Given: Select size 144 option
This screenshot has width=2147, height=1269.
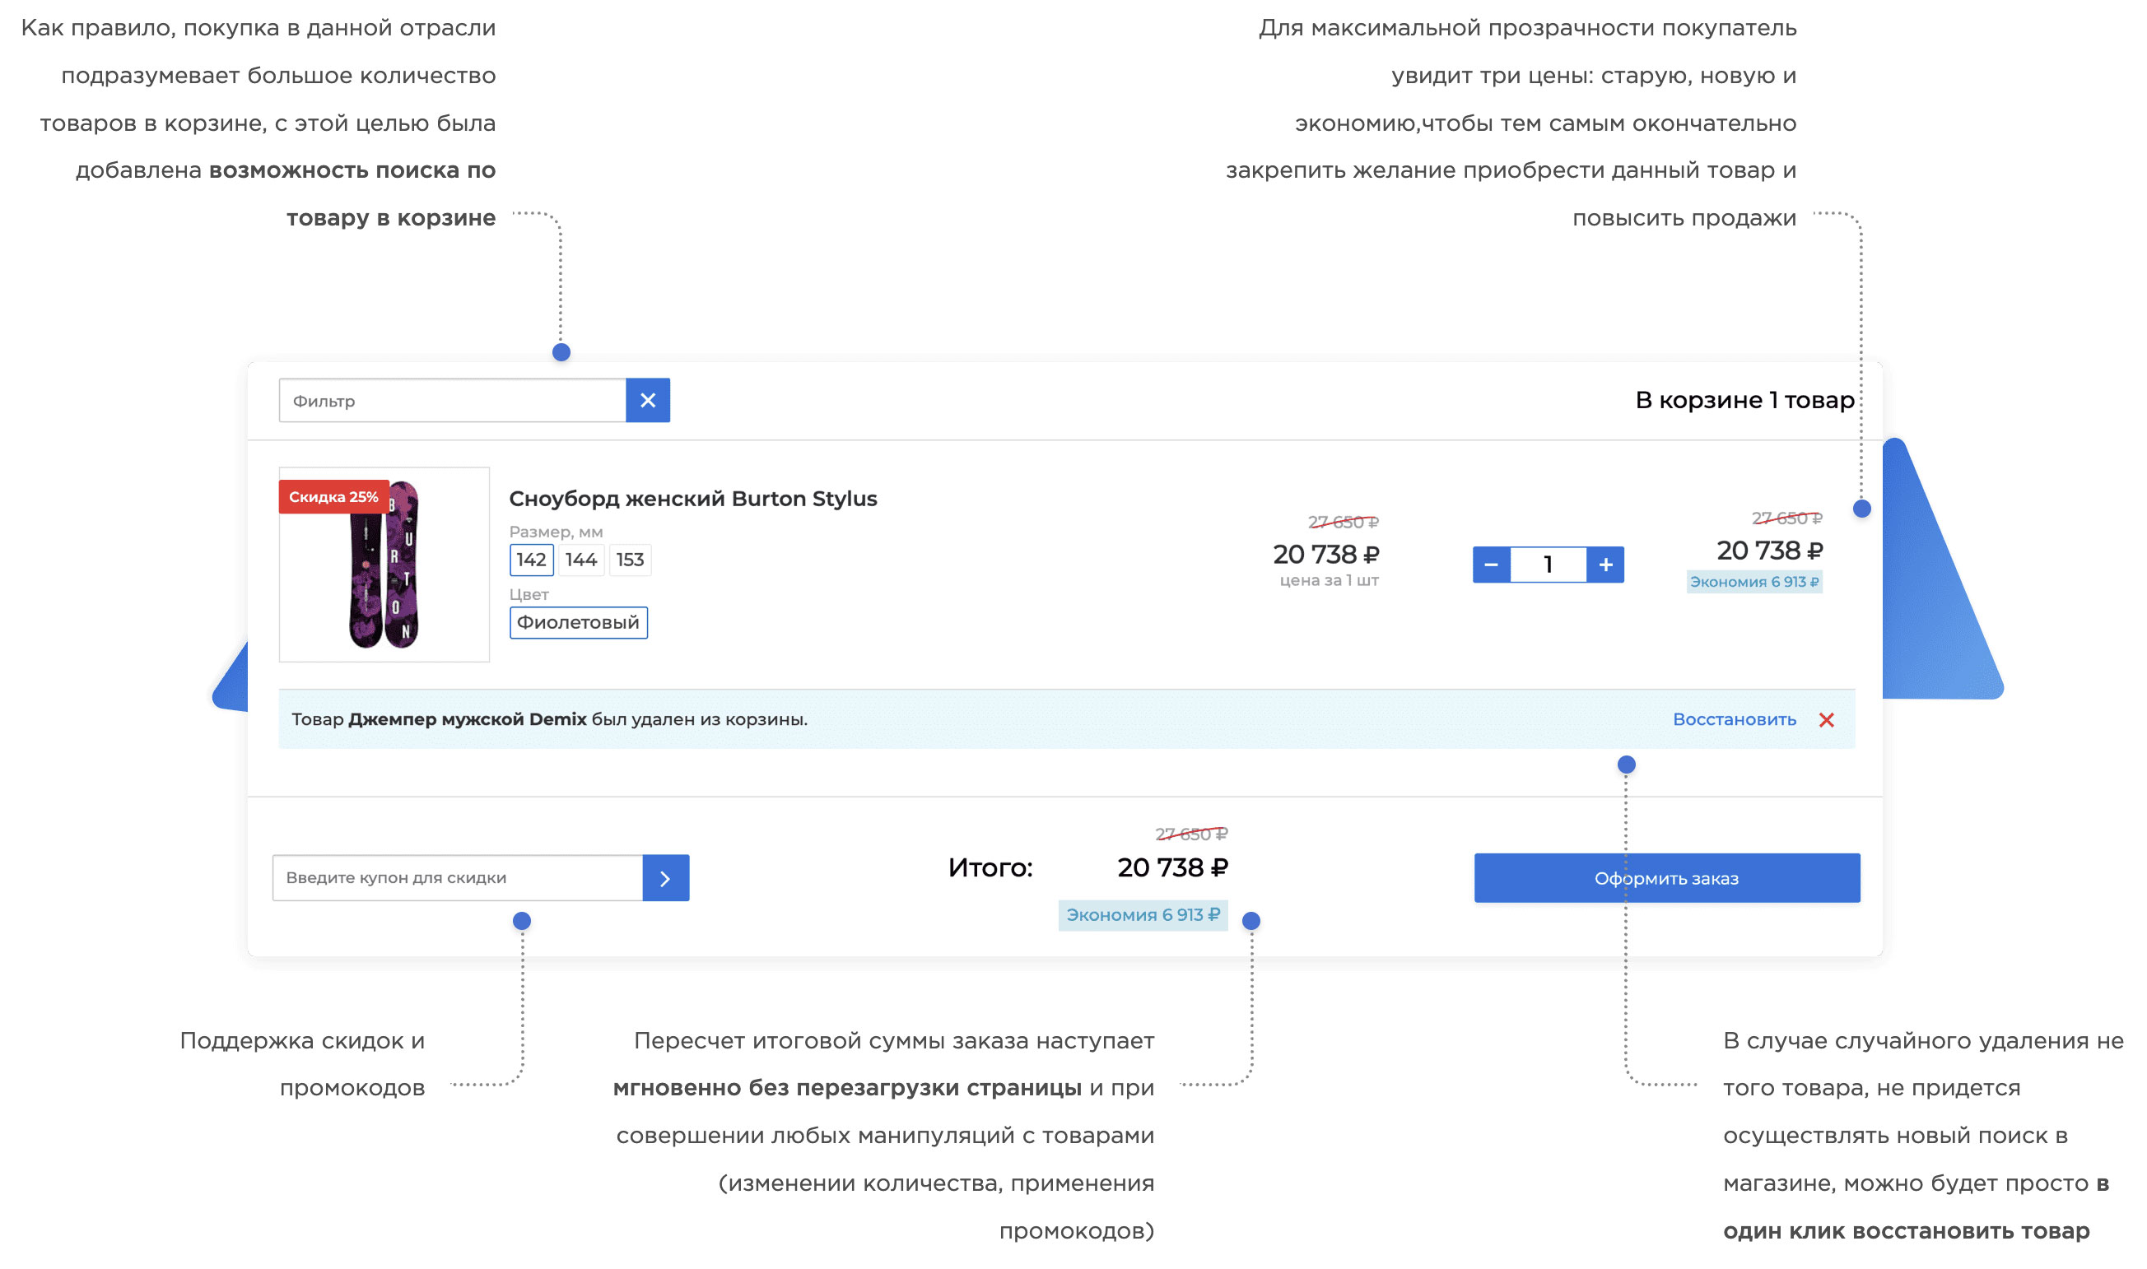Looking at the screenshot, I should 581,560.
